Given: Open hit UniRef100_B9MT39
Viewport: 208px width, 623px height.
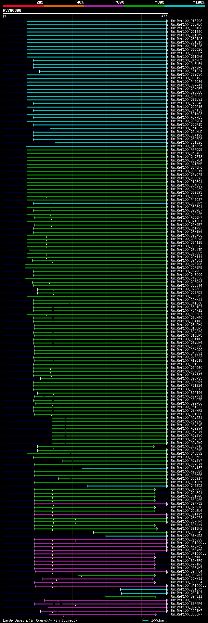Looking at the screenshot, I should pyautogui.click(x=187, y=110).
